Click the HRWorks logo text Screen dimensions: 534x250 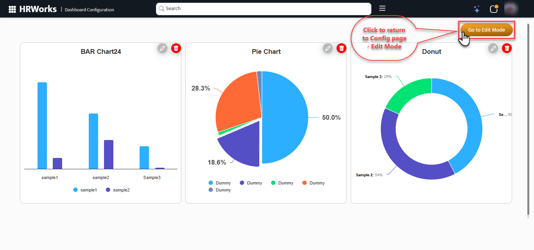tap(38, 9)
